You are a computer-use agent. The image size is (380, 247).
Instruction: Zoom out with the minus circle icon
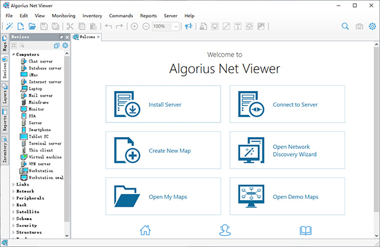pos(146,26)
